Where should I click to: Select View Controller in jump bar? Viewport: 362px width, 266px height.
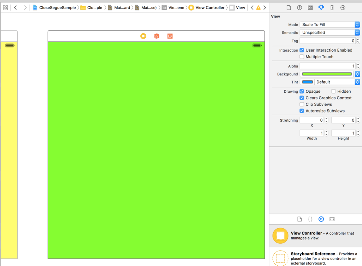pyautogui.click(x=206, y=8)
